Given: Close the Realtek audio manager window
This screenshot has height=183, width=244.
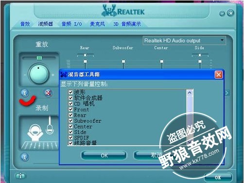Looking at the screenshot, I should [x=230, y=13].
